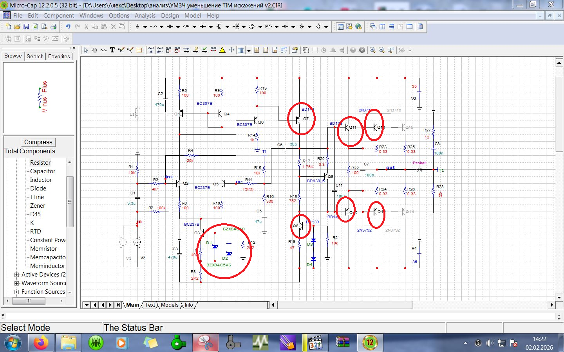Viewport: 564px width, 352px height.
Task: Open a circuit file with the folder icon
Action: [x=17, y=27]
